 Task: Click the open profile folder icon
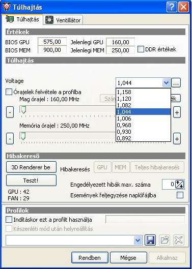click(x=164, y=240)
